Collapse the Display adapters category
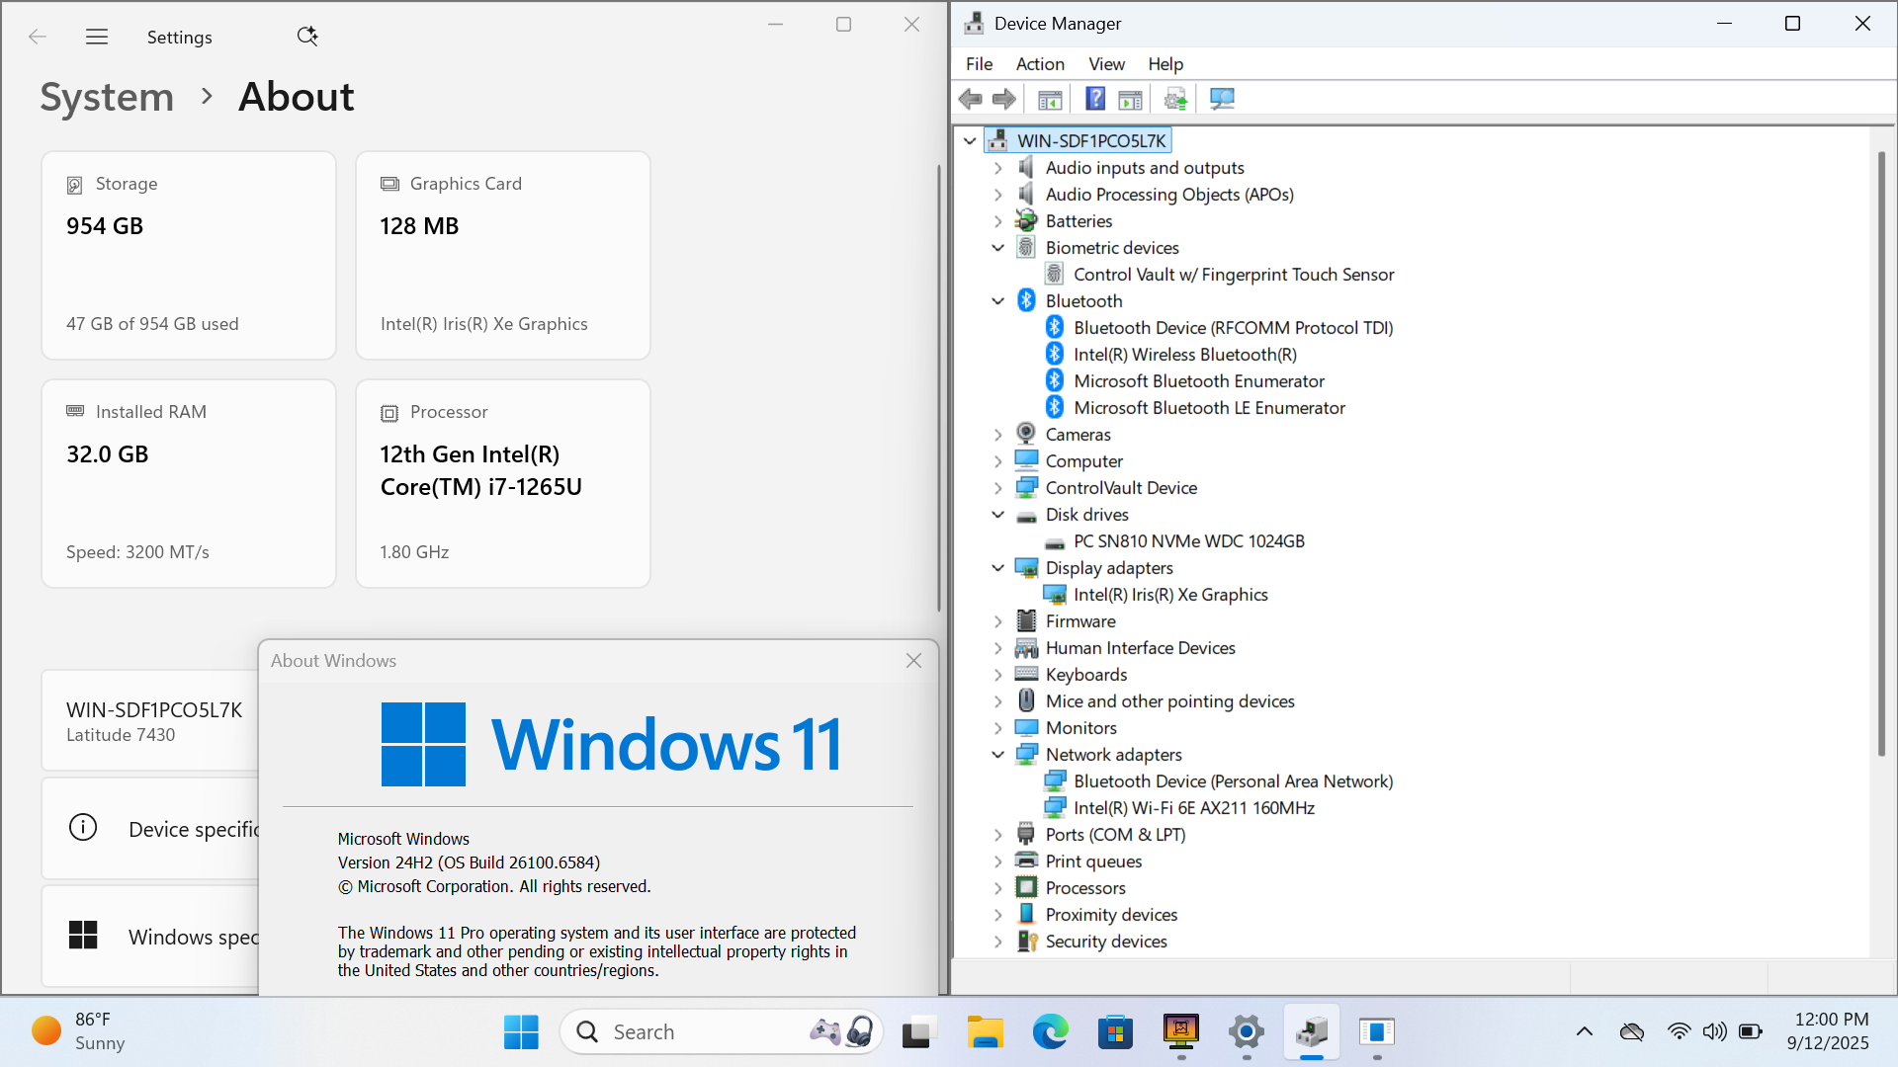1898x1067 pixels. point(997,568)
